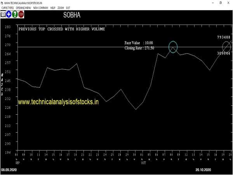Minimize the application window
This screenshot has width=233, height=175.
[x=203, y=2]
